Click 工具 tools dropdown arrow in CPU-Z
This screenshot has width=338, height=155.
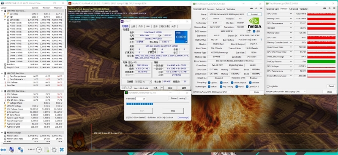(x=162, y=88)
